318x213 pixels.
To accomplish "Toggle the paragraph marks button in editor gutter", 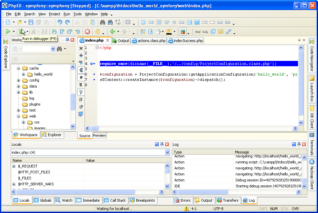I will (x=81, y=85).
